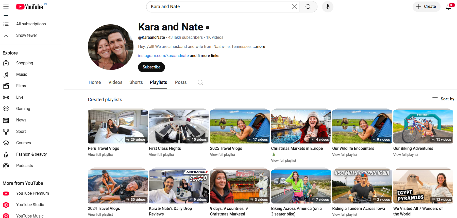Switch to the Home tab
This screenshot has width=457, height=218.
(x=95, y=82)
